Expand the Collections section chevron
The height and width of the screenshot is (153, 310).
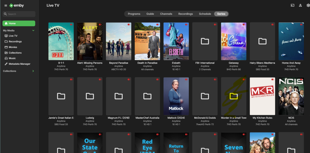(x=33, y=71)
